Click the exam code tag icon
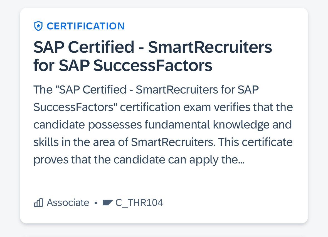The height and width of the screenshot is (237, 328). [x=107, y=203]
